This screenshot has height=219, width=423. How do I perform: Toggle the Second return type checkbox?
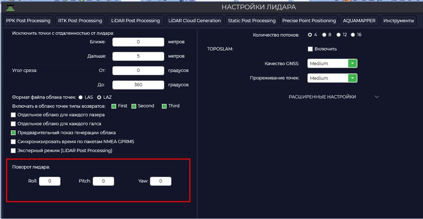tap(134, 106)
